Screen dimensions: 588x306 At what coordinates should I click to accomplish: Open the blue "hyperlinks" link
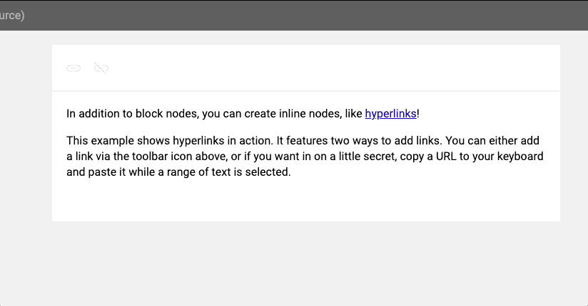tap(390, 113)
